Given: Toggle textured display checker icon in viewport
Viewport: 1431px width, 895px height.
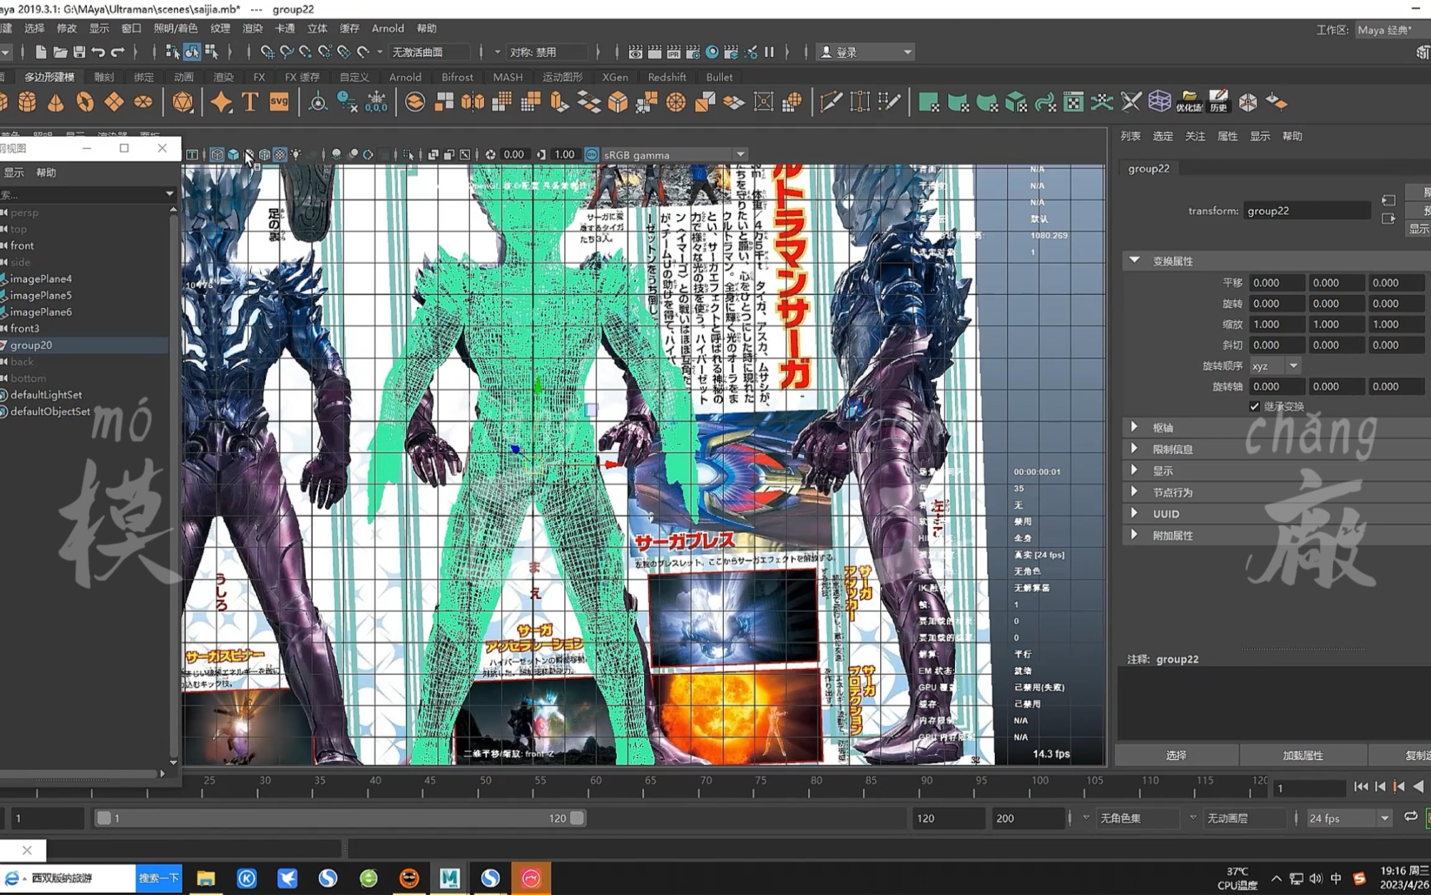Looking at the screenshot, I should click(280, 155).
